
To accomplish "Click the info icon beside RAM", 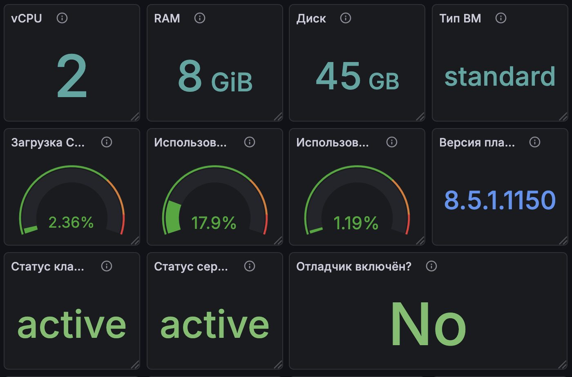I will pos(200,18).
